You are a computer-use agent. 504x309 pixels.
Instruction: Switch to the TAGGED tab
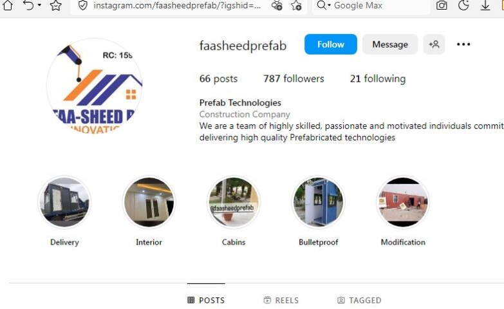pos(359,300)
